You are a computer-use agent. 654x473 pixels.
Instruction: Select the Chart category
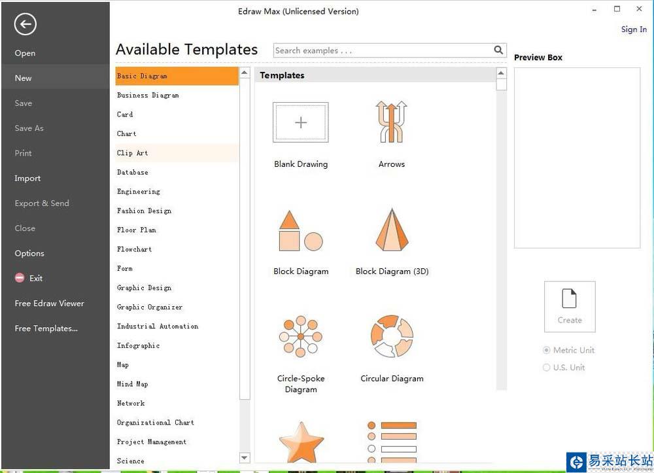(177, 133)
